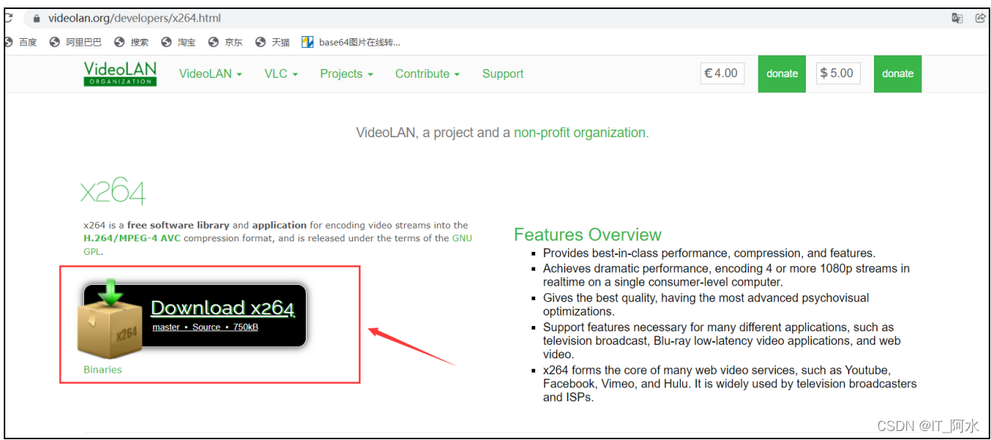Click the bullet starting 'x264 forms the core'
The height and width of the screenshot is (440, 991).
click(x=729, y=384)
